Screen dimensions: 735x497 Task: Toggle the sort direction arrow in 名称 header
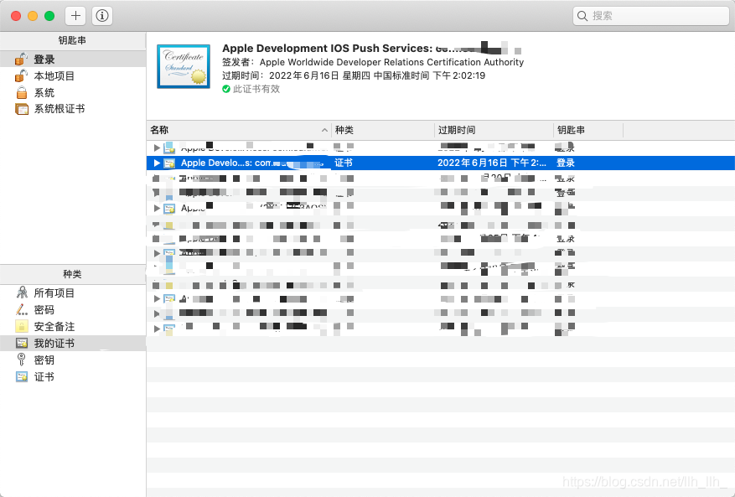coord(324,130)
